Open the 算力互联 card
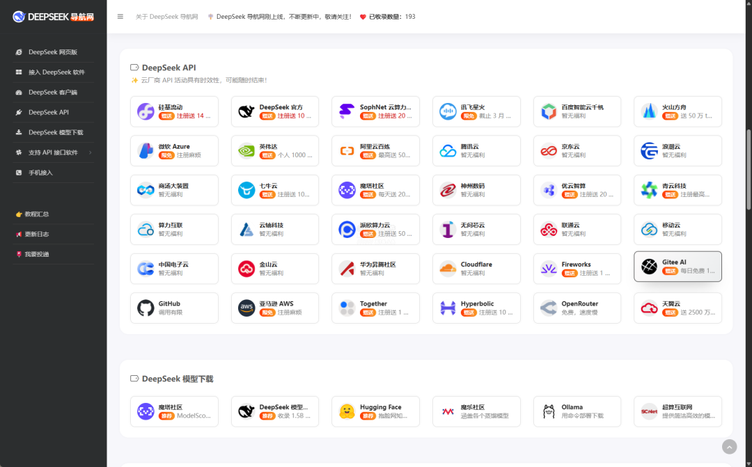Image resolution: width=752 pixels, height=467 pixels. (174, 229)
